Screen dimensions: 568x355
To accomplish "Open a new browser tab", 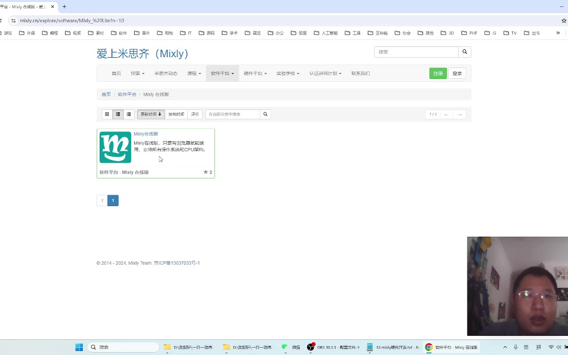I will 65,6.
